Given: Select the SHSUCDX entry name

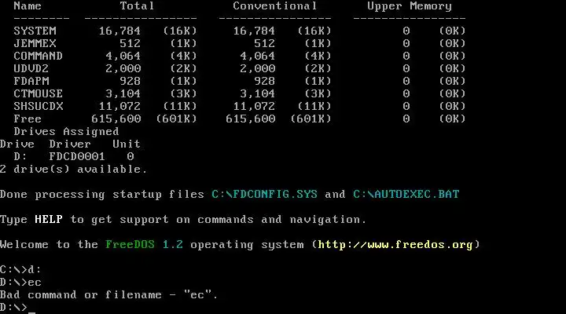Looking at the screenshot, I should point(39,106).
